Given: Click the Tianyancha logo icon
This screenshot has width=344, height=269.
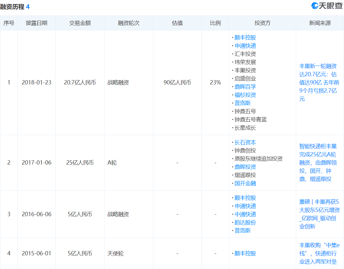Looking at the screenshot, I should pyautogui.click(x=314, y=6).
